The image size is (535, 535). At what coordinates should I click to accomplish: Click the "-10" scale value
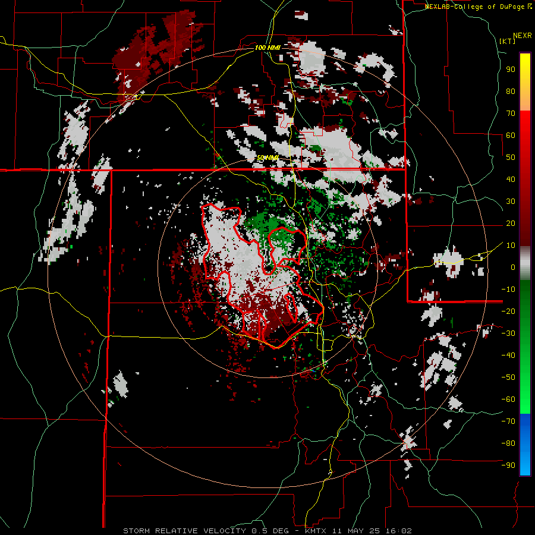click(x=508, y=289)
